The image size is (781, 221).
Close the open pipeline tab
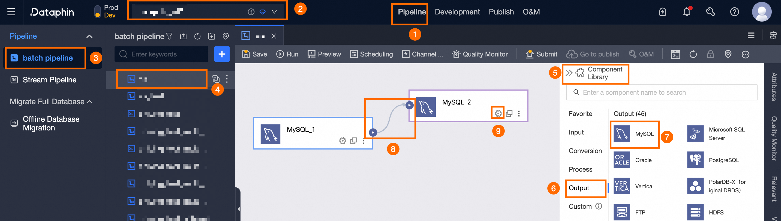(274, 36)
